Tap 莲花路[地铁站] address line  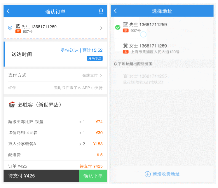click(143, 82)
